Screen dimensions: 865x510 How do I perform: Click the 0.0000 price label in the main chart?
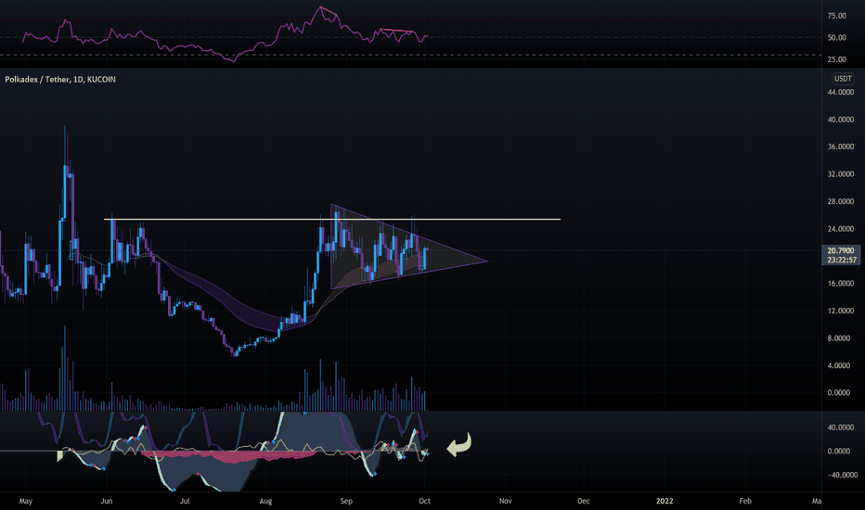click(x=838, y=393)
